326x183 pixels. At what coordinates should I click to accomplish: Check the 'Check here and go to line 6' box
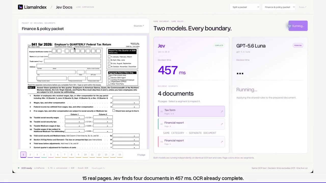click(x=114, y=111)
